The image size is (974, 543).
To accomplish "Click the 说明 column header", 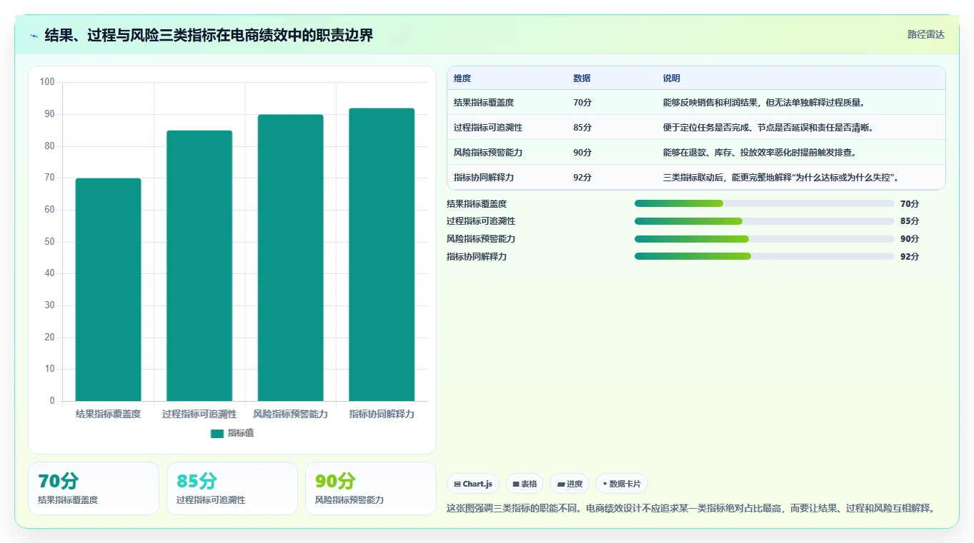I will click(x=672, y=78).
